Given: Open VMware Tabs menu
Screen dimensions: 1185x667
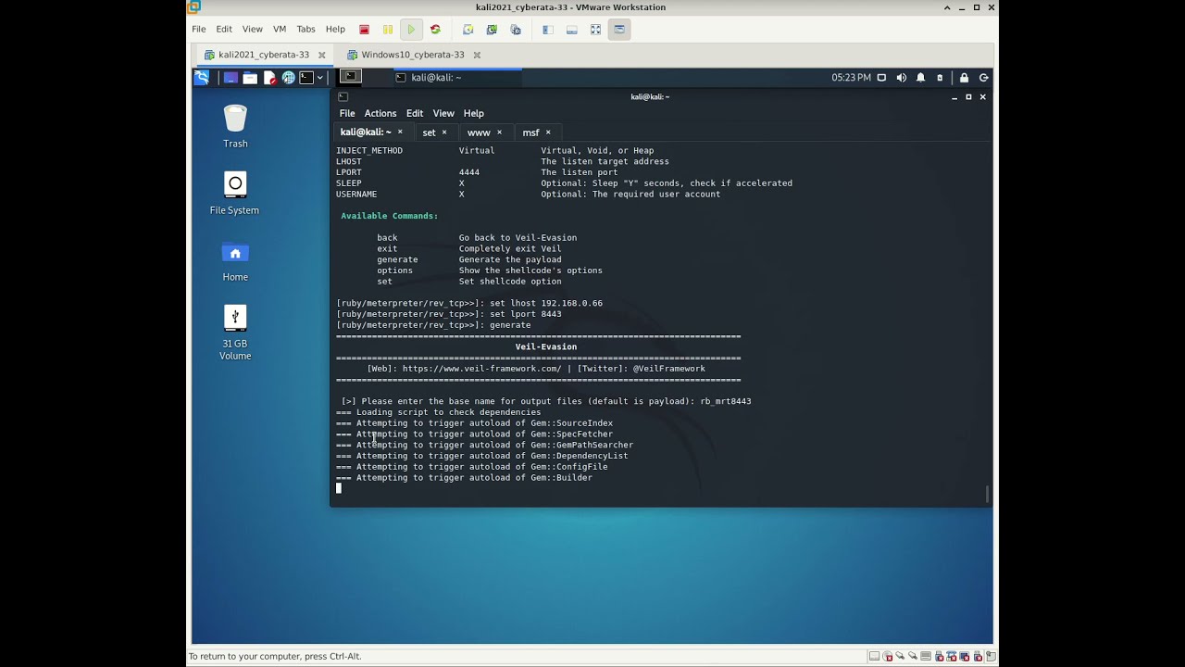Looking at the screenshot, I should [x=306, y=30].
